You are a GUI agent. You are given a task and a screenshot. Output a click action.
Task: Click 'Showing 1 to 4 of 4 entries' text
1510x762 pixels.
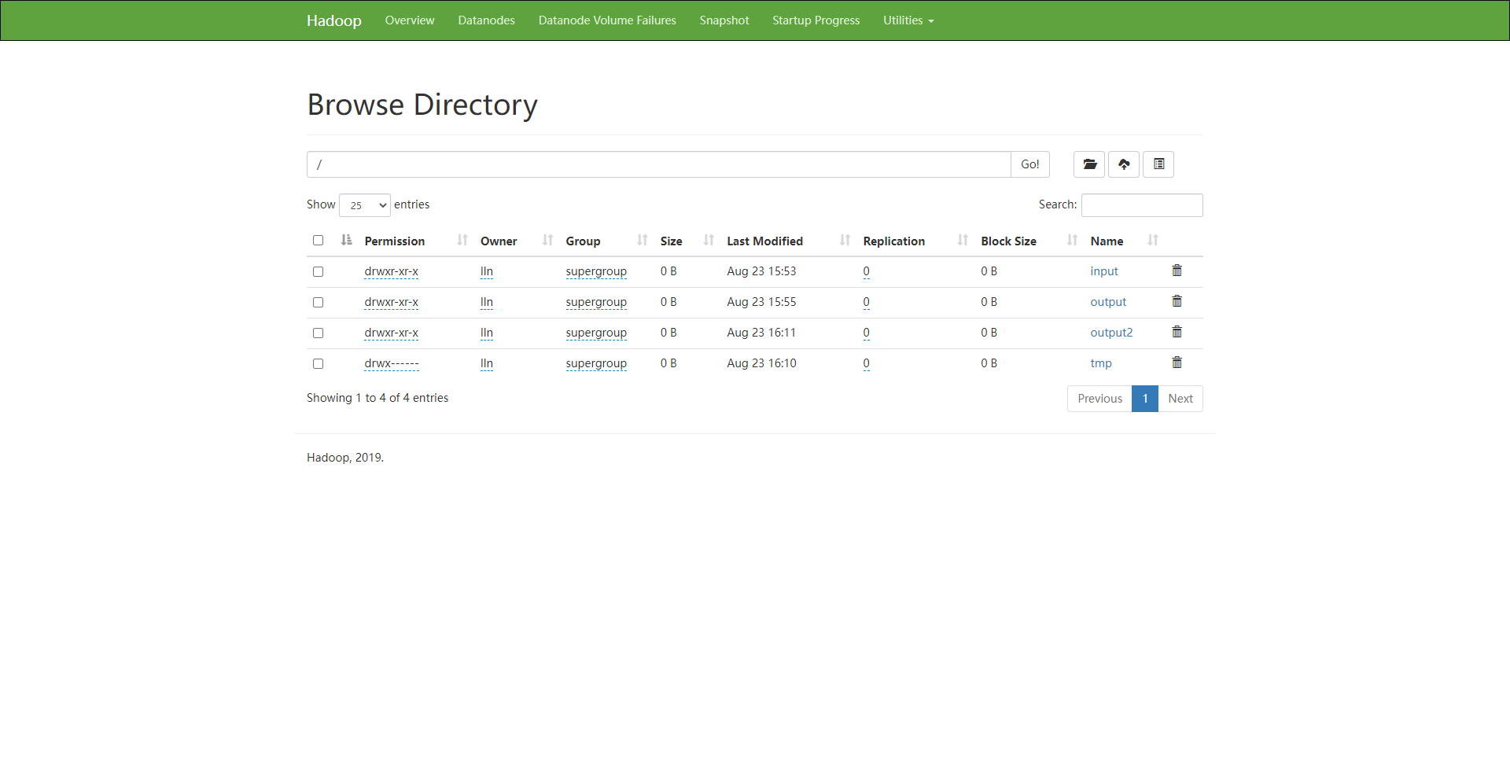pyautogui.click(x=377, y=398)
